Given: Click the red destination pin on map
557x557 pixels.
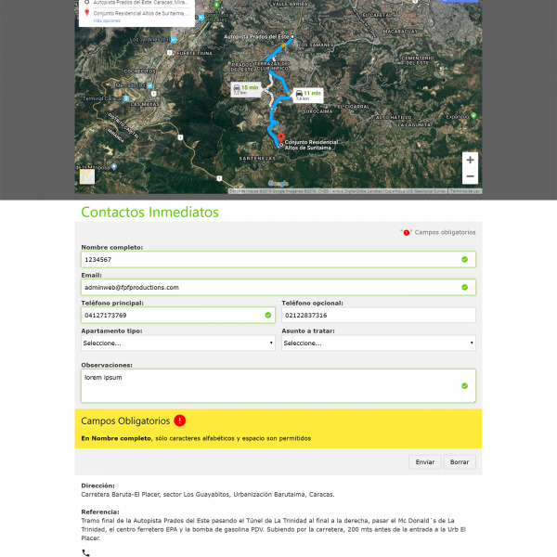Looking at the screenshot, I should 280,137.
